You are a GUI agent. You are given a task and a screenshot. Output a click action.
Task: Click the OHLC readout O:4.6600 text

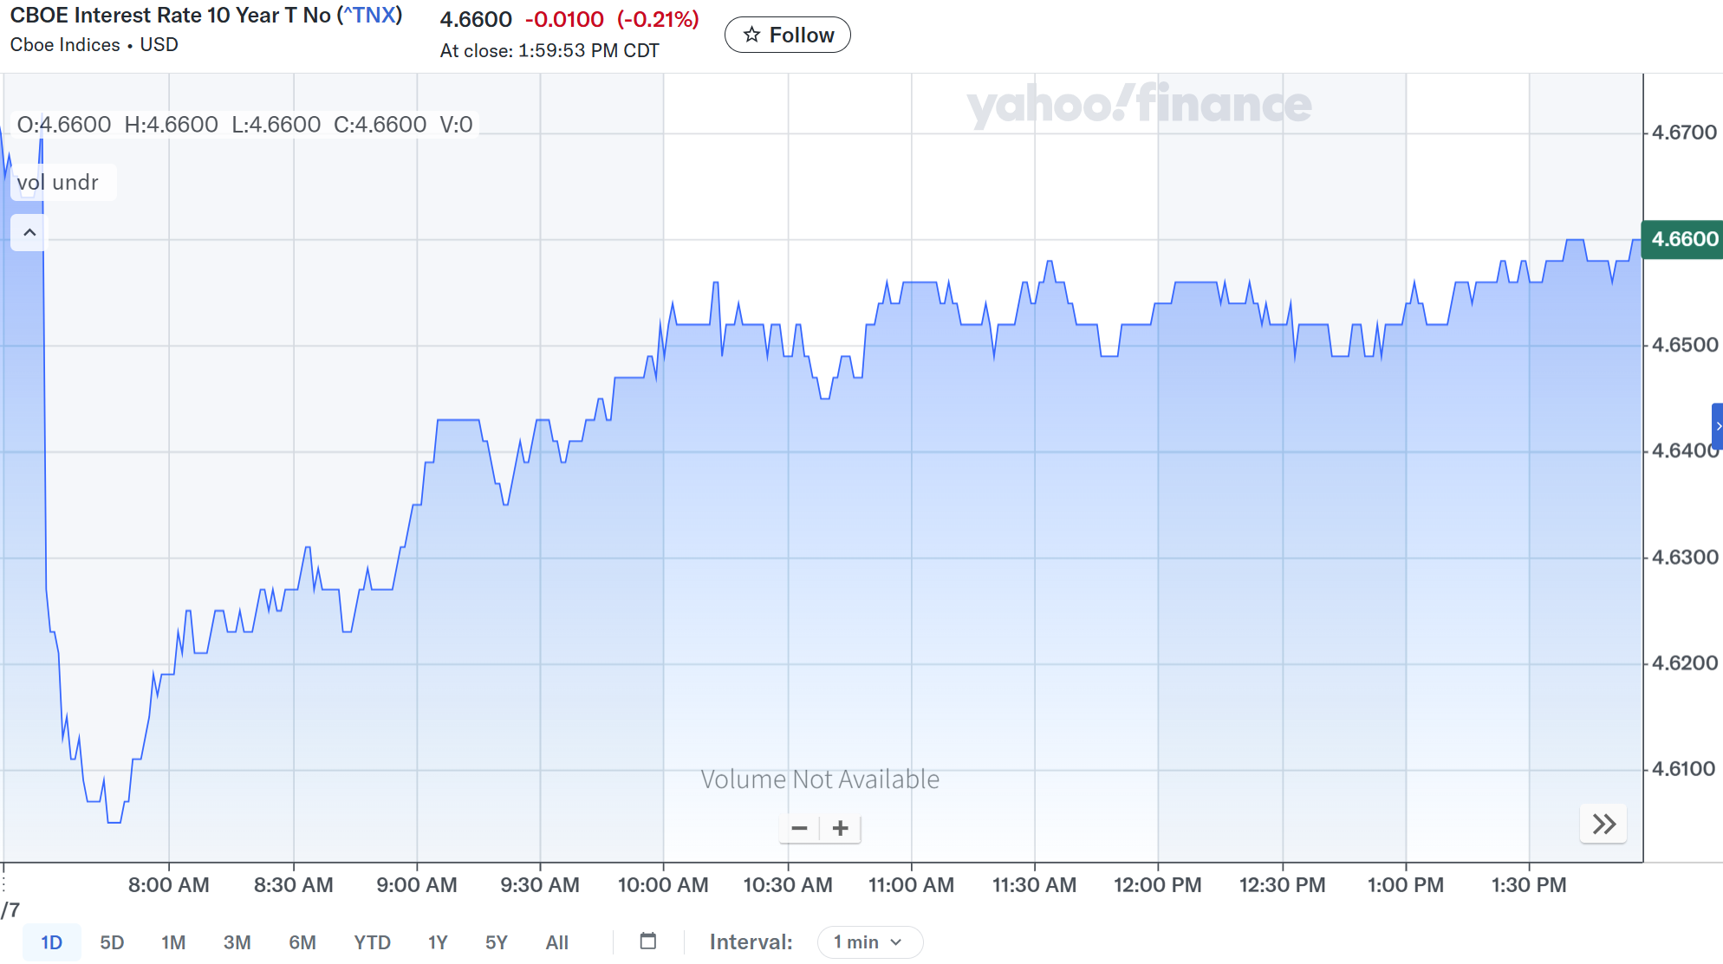(64, 125)
